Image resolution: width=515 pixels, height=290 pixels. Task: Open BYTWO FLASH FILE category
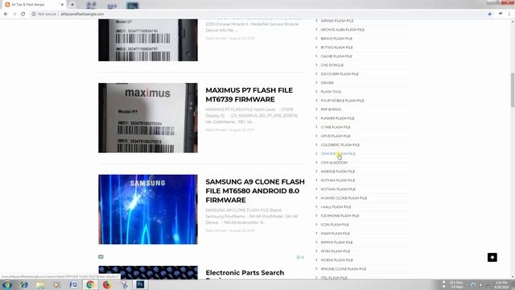click(x=336, y=48)
